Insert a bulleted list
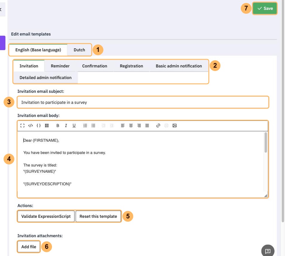The height and width of the screenshot is (256, 285). tap(93, 125)
